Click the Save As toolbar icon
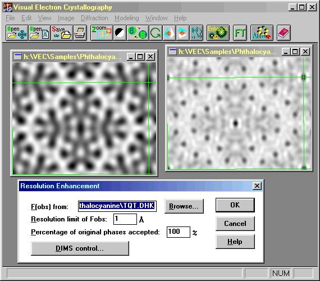Screen dimensions: 320x281 click(x=62, y=33)
